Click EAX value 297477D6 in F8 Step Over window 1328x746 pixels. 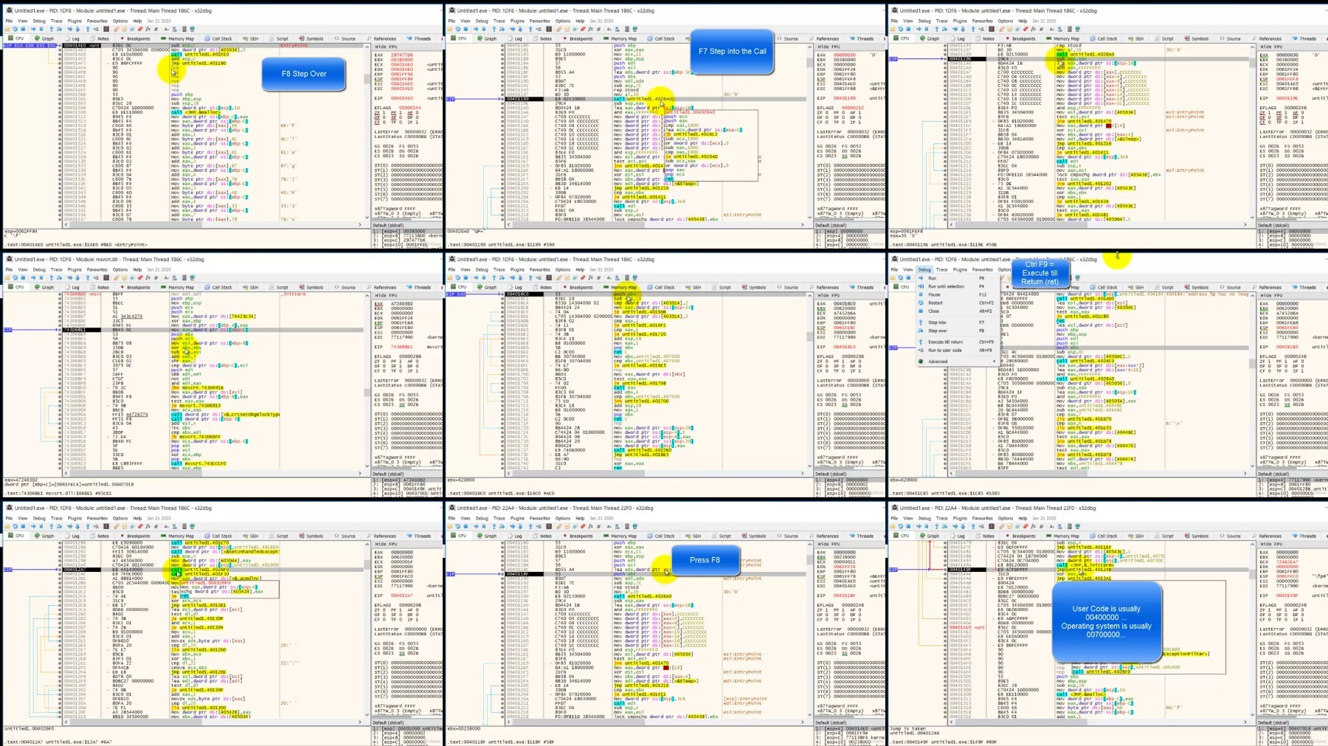402,55
